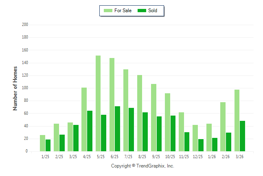Click the Number of Homes axis title

[15, 88]
